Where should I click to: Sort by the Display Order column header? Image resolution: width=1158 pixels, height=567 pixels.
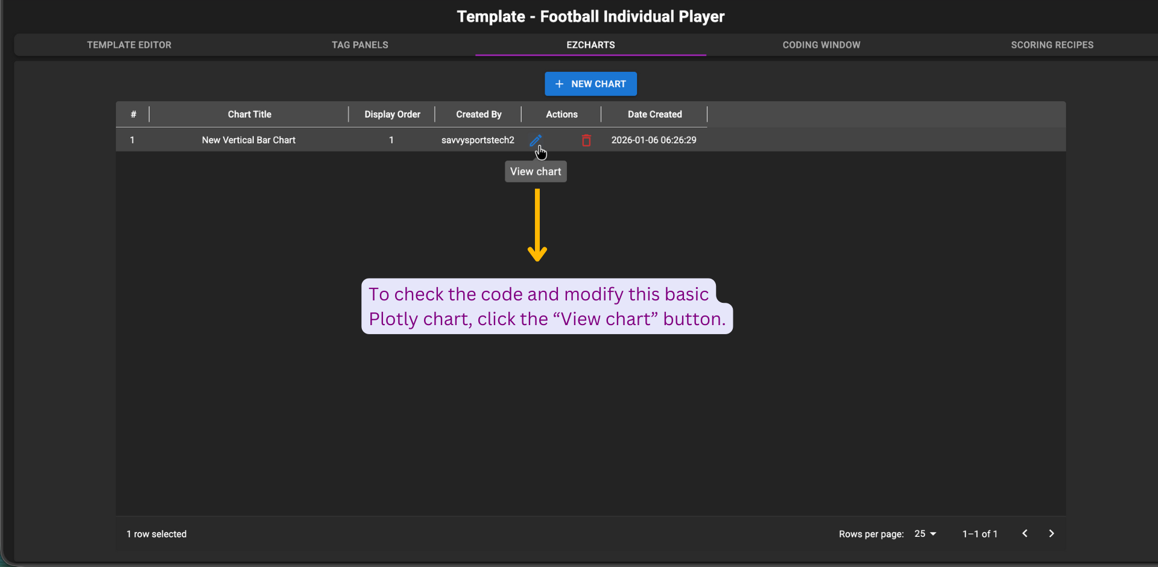point(392,115)
